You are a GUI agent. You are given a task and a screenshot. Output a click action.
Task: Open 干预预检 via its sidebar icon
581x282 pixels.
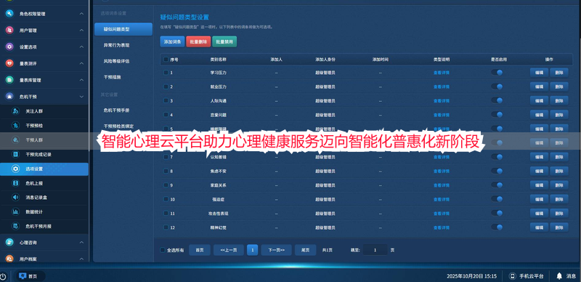tap(15, 126)
